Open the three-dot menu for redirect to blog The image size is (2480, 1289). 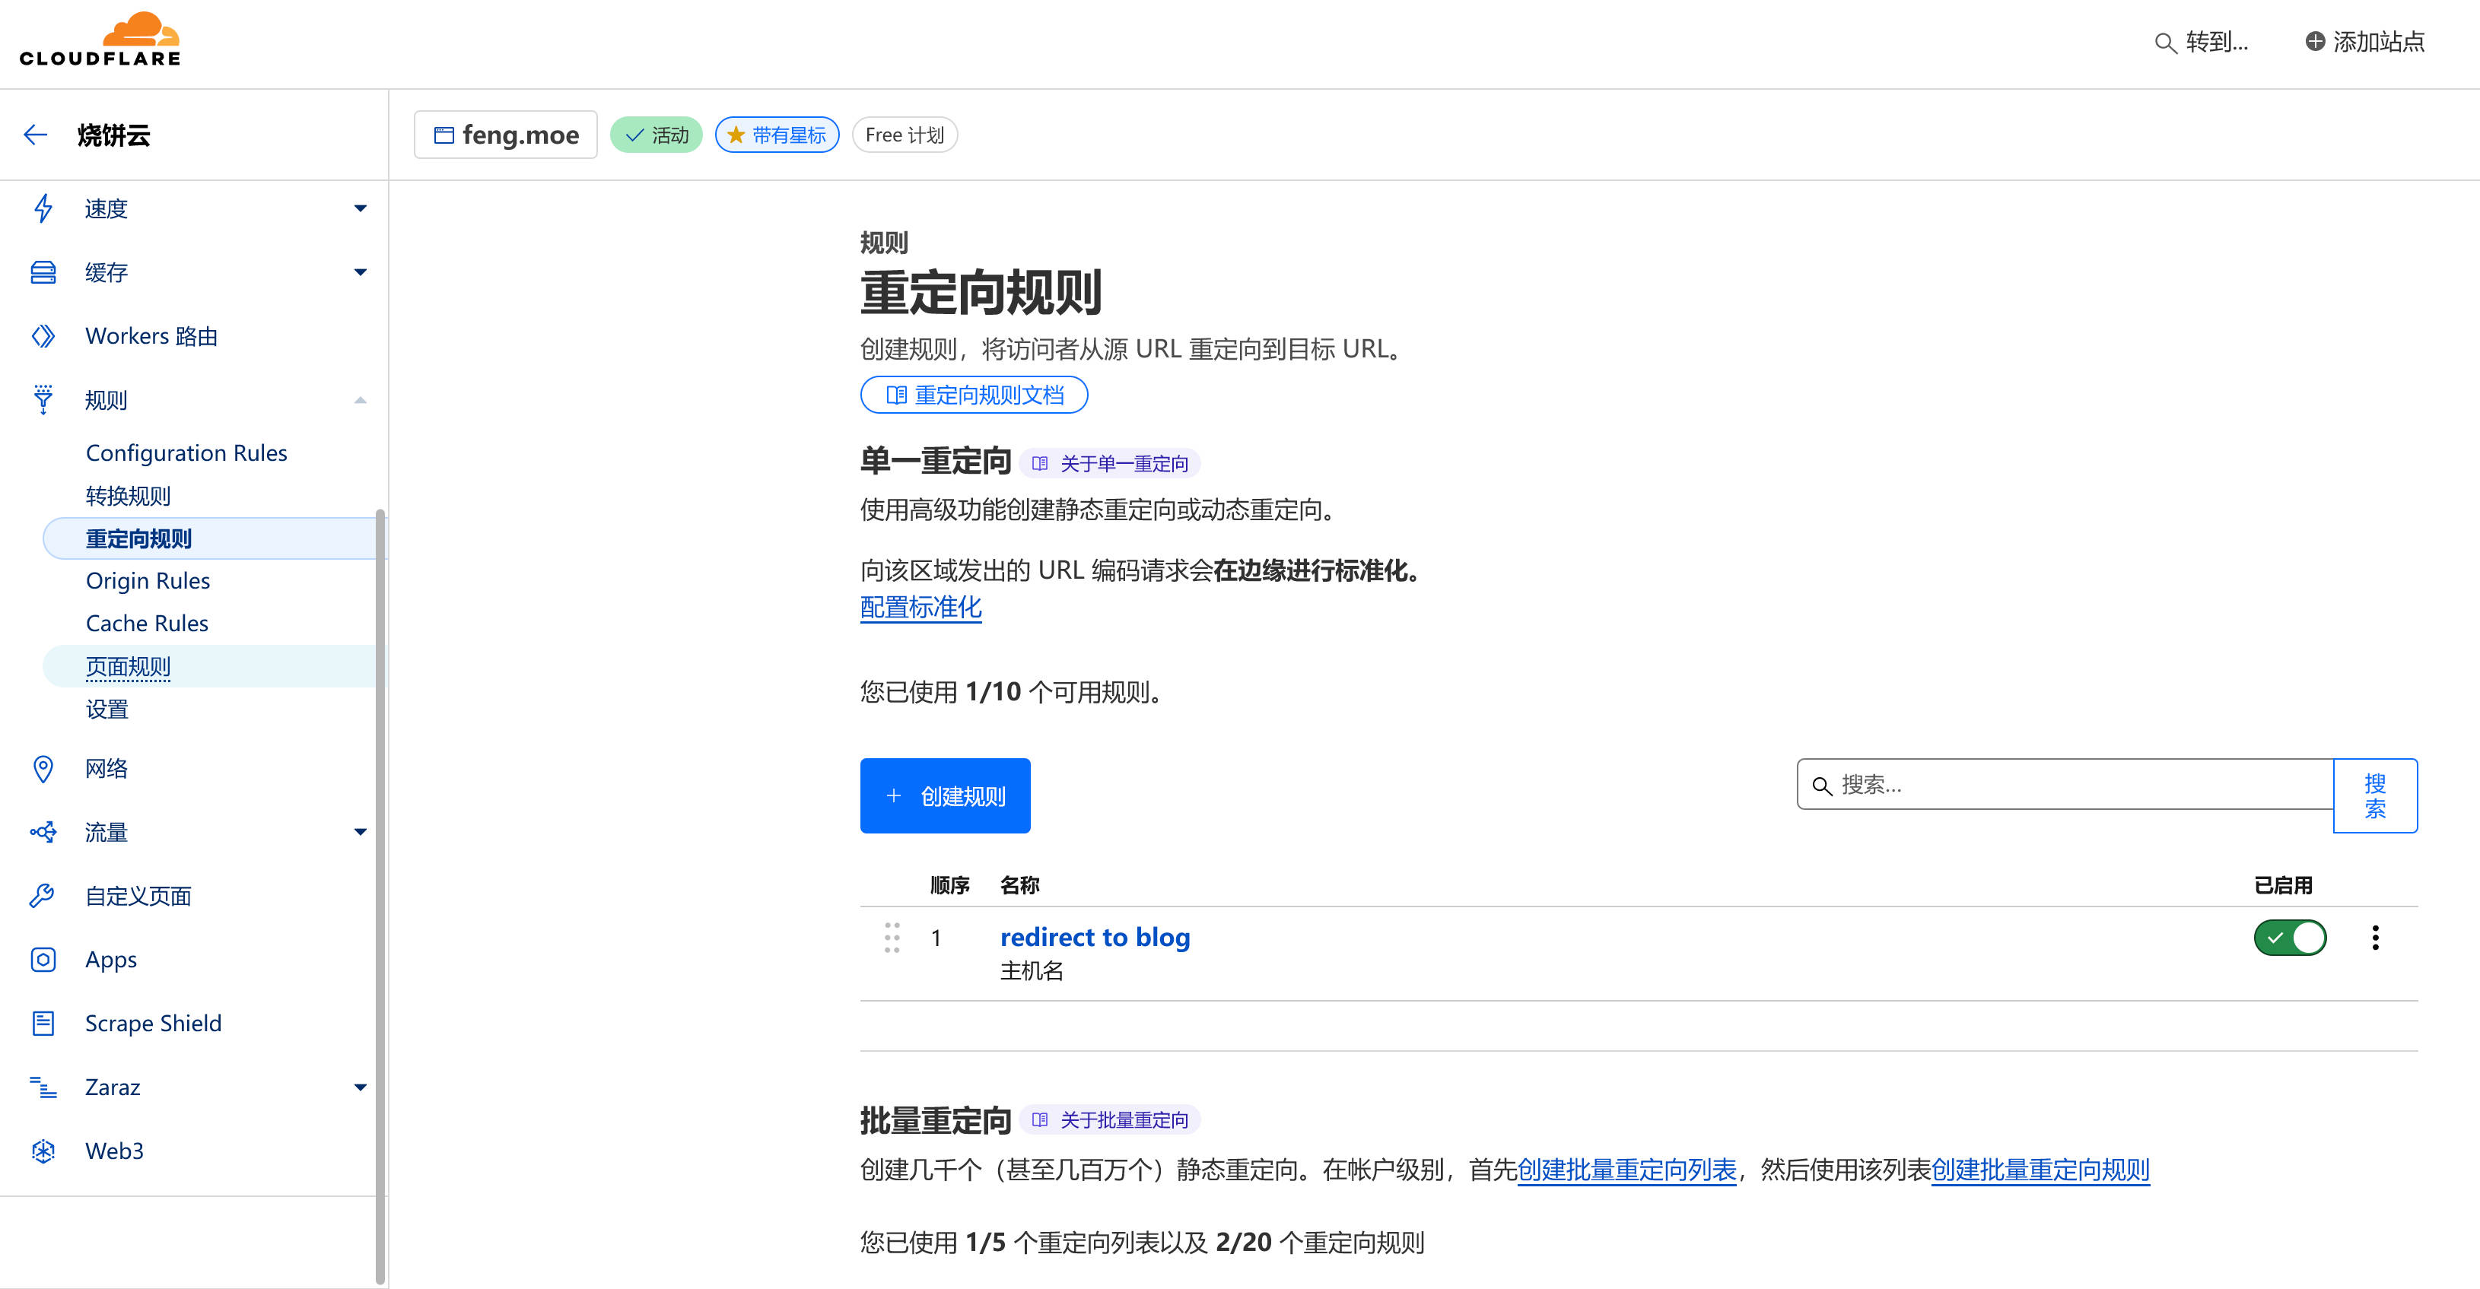(2375, 938)
